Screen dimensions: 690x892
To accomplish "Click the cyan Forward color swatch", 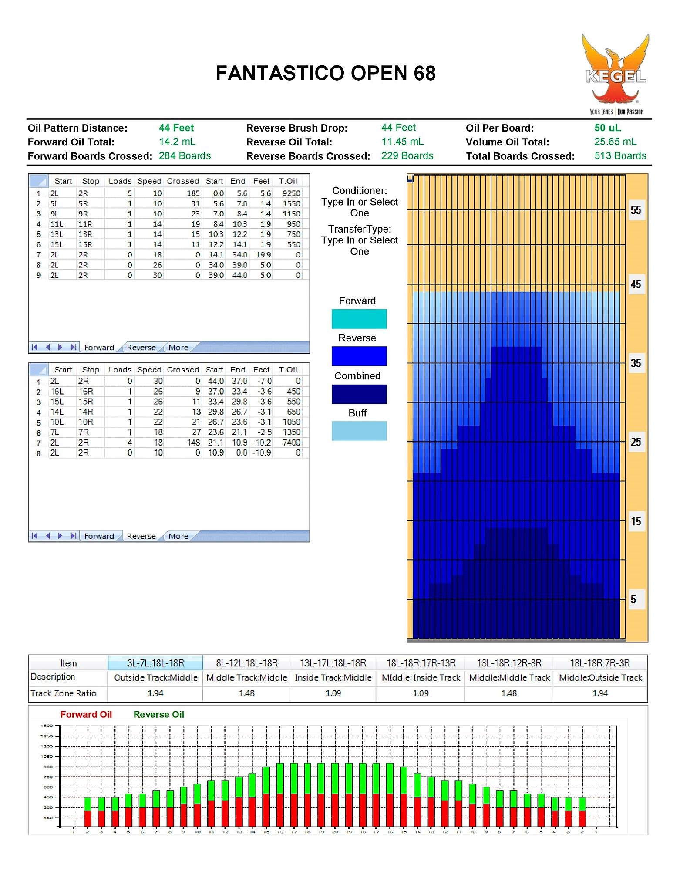I will 359,319.
